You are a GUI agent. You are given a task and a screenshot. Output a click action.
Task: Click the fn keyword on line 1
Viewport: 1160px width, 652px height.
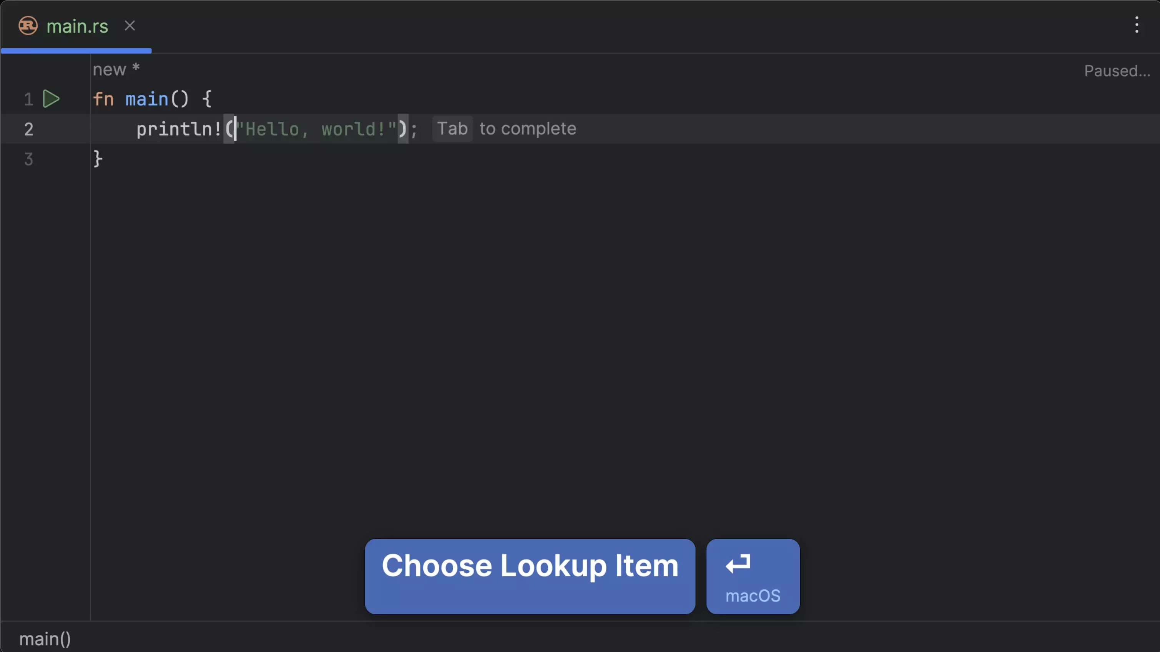click(x=103, y=99)
